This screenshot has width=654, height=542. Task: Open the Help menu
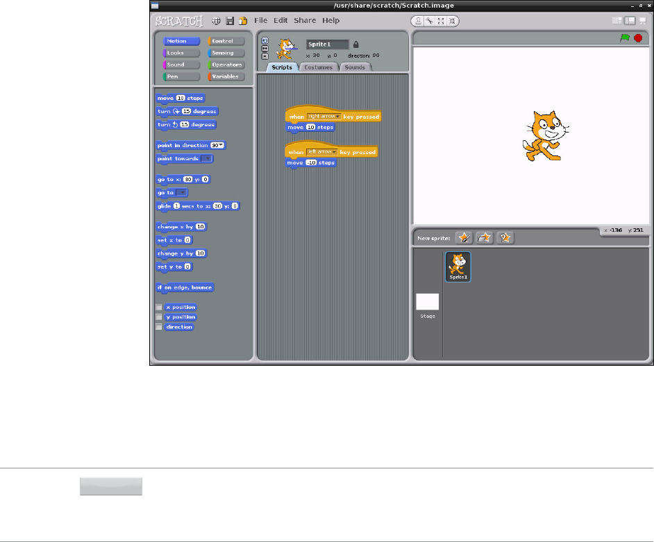pos(330,20)
